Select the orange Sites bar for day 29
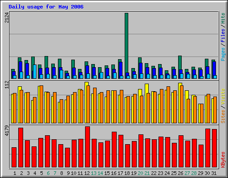The height and width of the screenshot is (178, 228). point(202,113)
